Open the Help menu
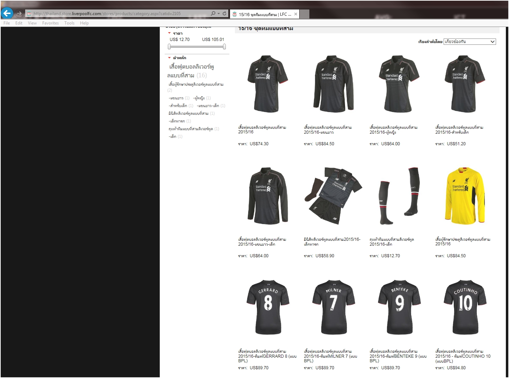The height and width of the screenshot is (378, 509). point(84,23)
